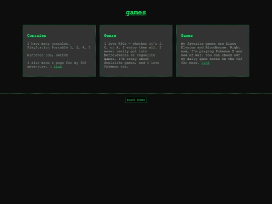272x204 pixels.
Task: Open the Genre heading link
Action: click(110, 36)
